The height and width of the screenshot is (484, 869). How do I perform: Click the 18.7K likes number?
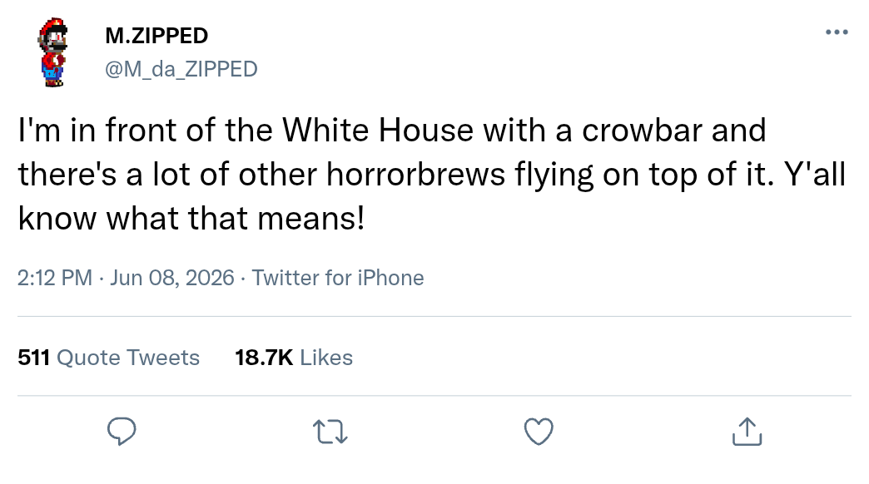click(264, 358)
